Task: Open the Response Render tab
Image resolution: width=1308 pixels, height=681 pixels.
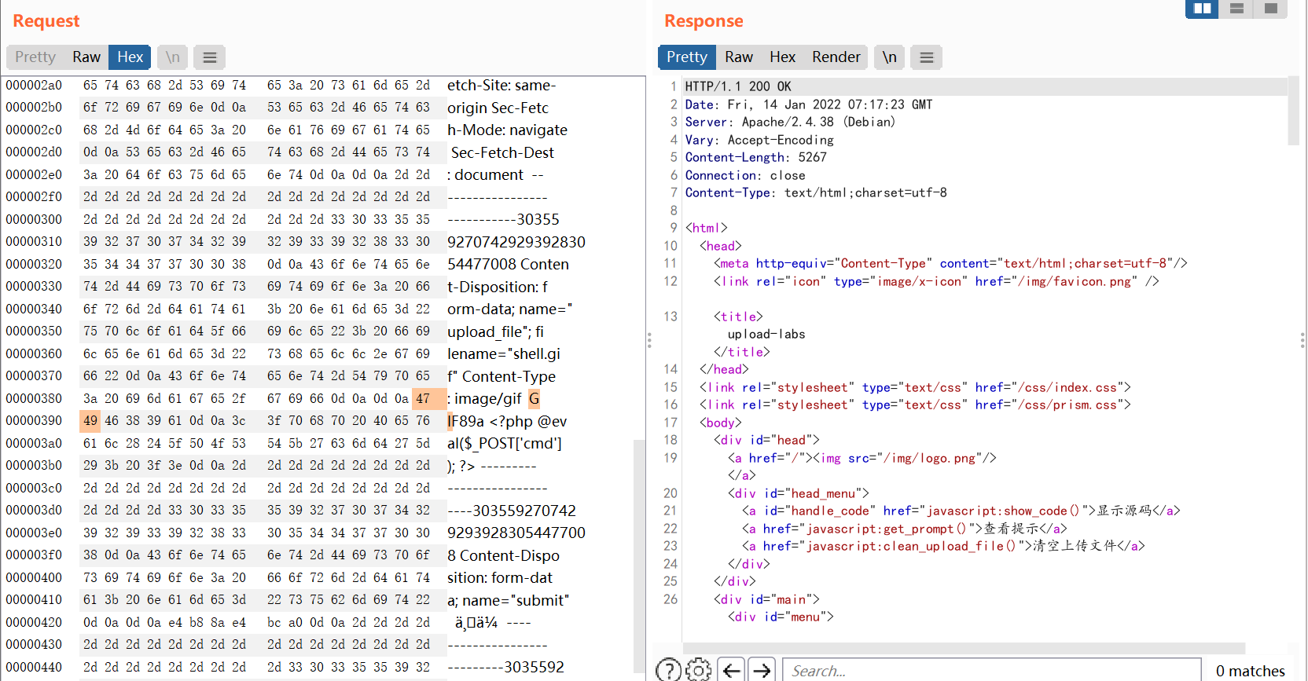Action: (836, 57)
